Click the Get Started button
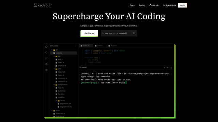 click(89, 33)
